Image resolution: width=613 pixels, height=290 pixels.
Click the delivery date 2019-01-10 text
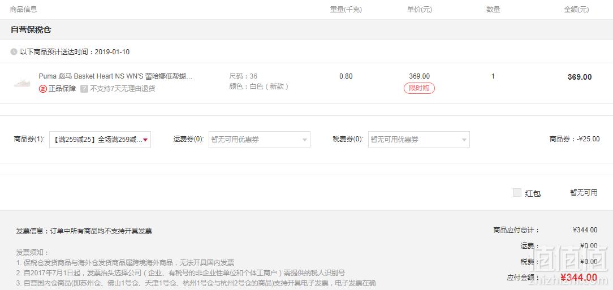[112, 52]
